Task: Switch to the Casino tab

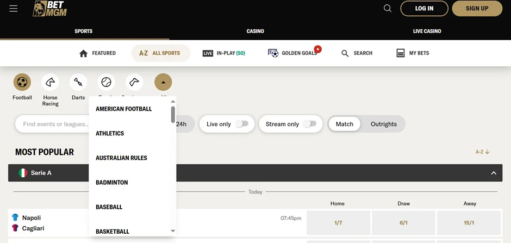Action: [x=255, y=31]
